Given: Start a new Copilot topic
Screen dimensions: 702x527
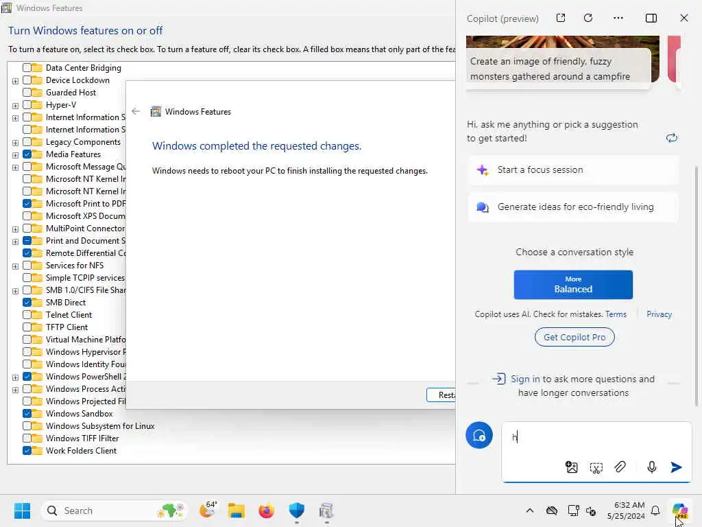Looking at the screenshot, I should pos(479,435).
